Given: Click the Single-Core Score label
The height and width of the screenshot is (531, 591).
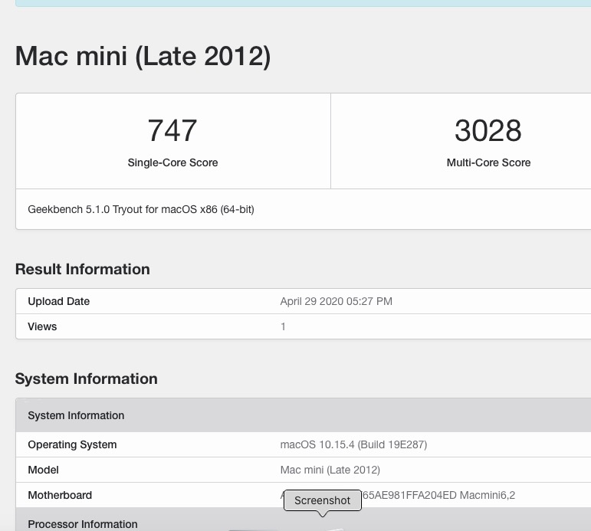Looking at the screenshot, I should (x=172, y=162).
